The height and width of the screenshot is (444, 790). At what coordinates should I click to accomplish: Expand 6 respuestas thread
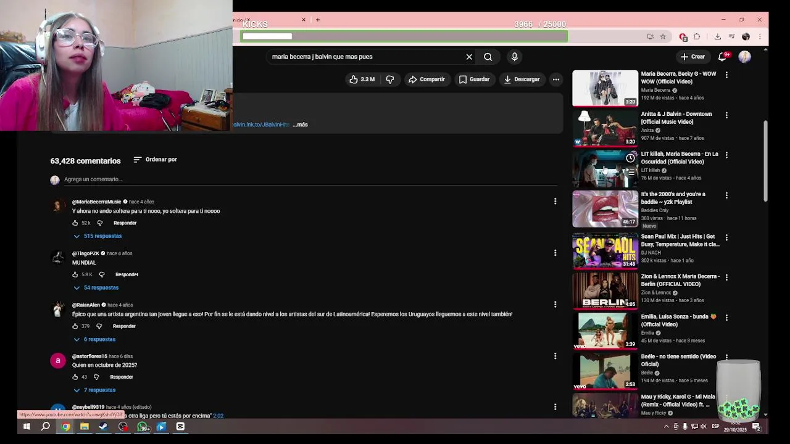pyautogui.click(x=94, y=339)
